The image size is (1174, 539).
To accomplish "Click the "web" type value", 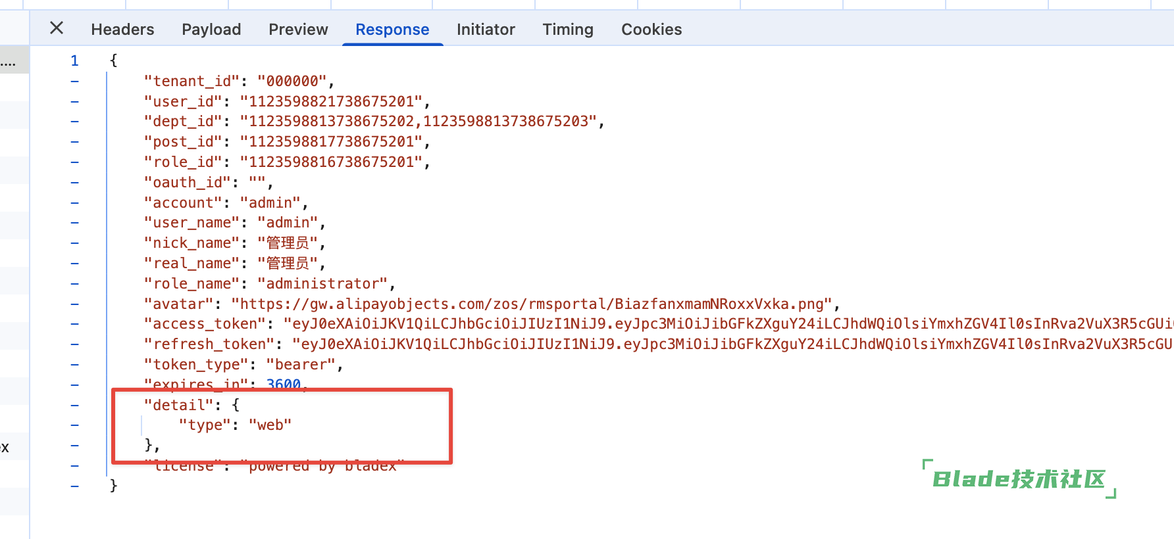I will [x=270, y=425].
